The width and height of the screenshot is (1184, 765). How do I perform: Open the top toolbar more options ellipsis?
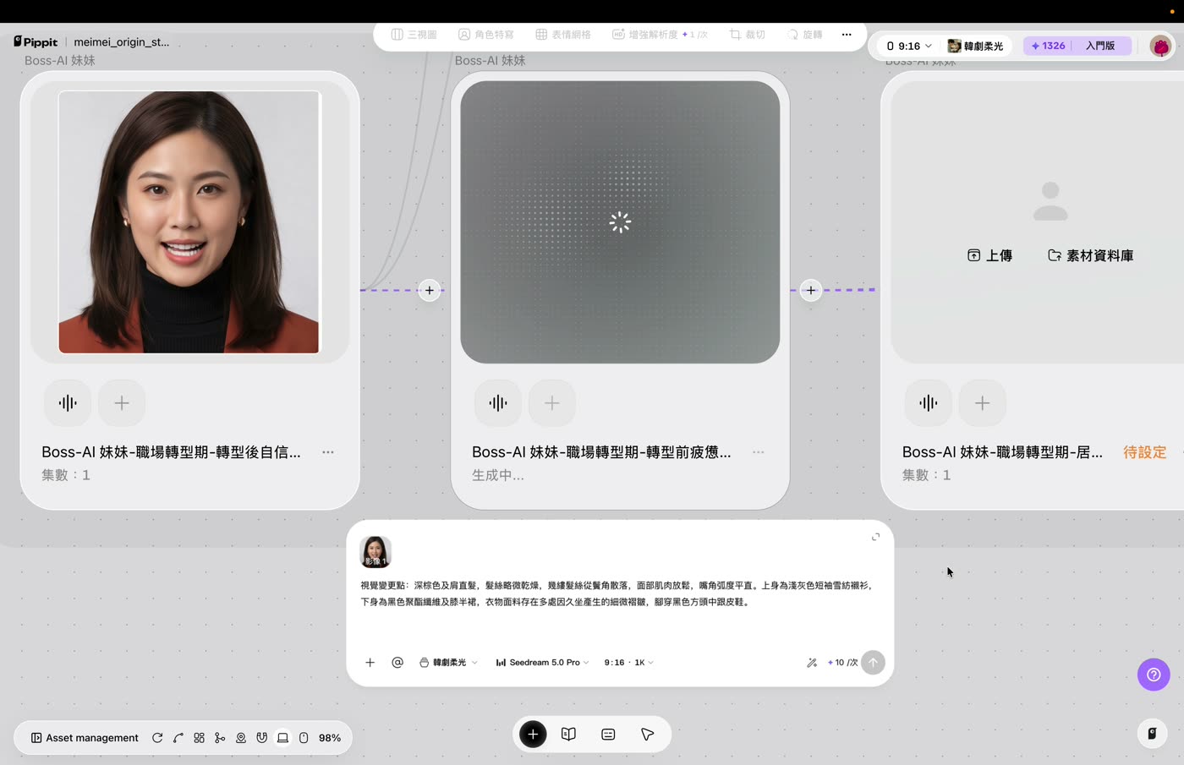[847, 35]
